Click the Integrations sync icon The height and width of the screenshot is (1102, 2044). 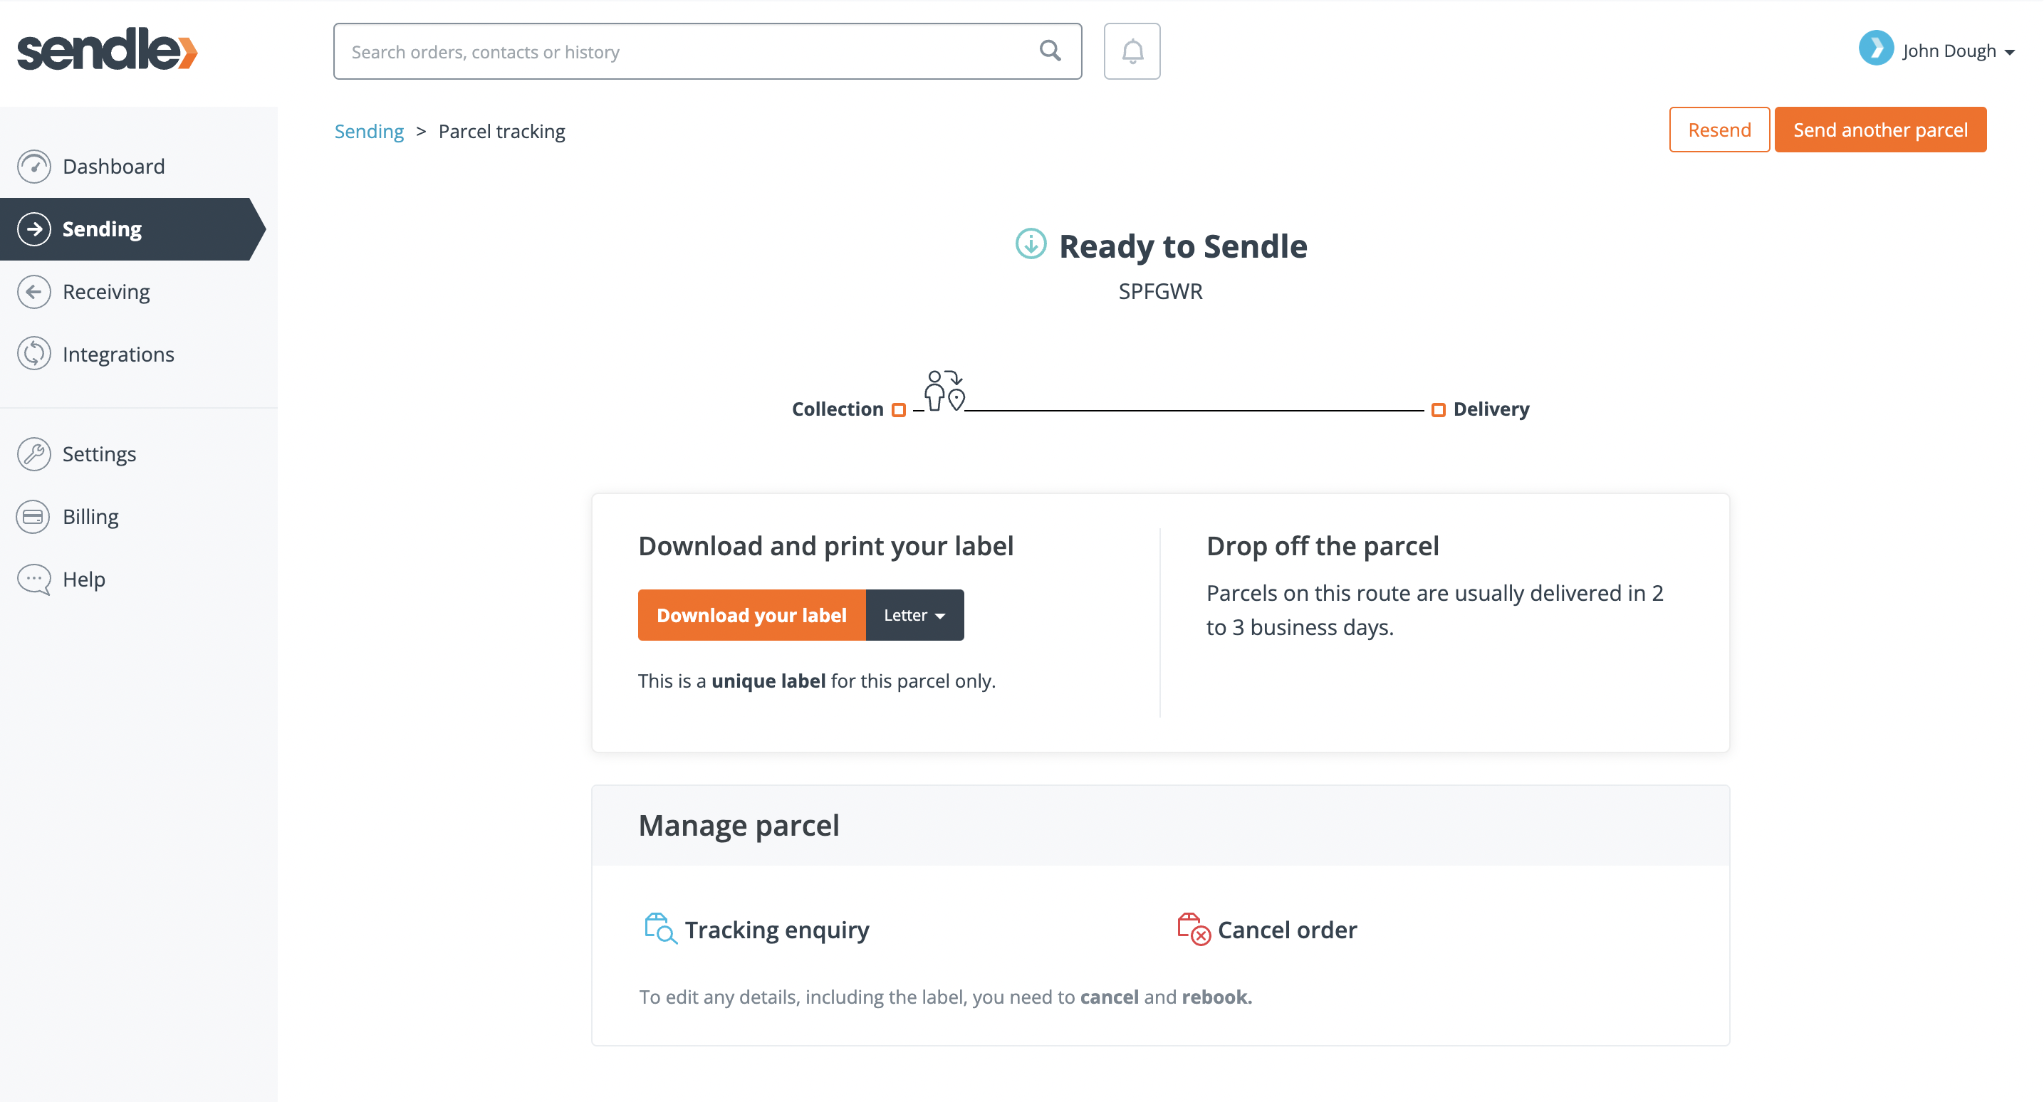[33, 354]
